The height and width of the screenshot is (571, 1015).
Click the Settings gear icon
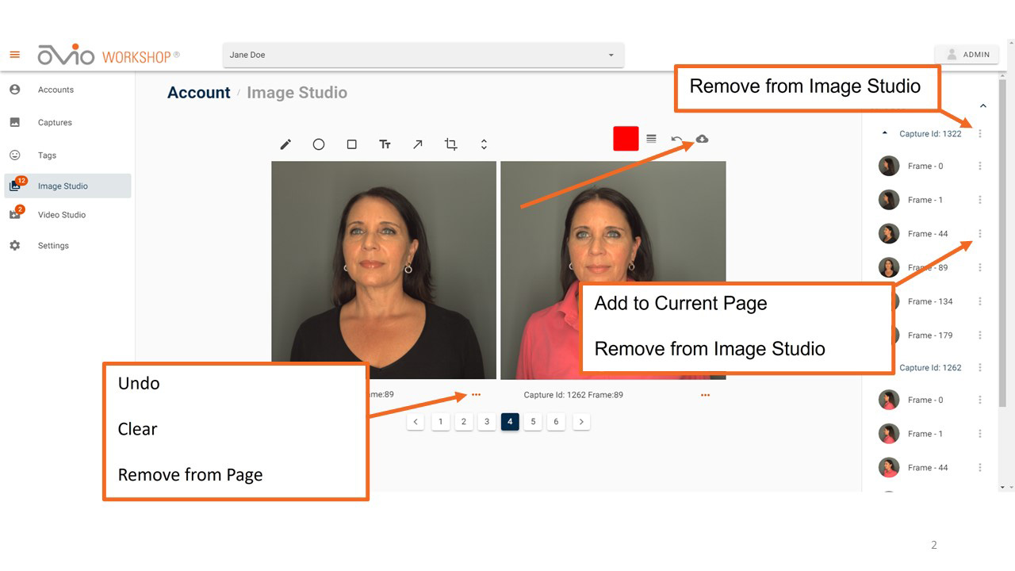[x=14, y=246]
